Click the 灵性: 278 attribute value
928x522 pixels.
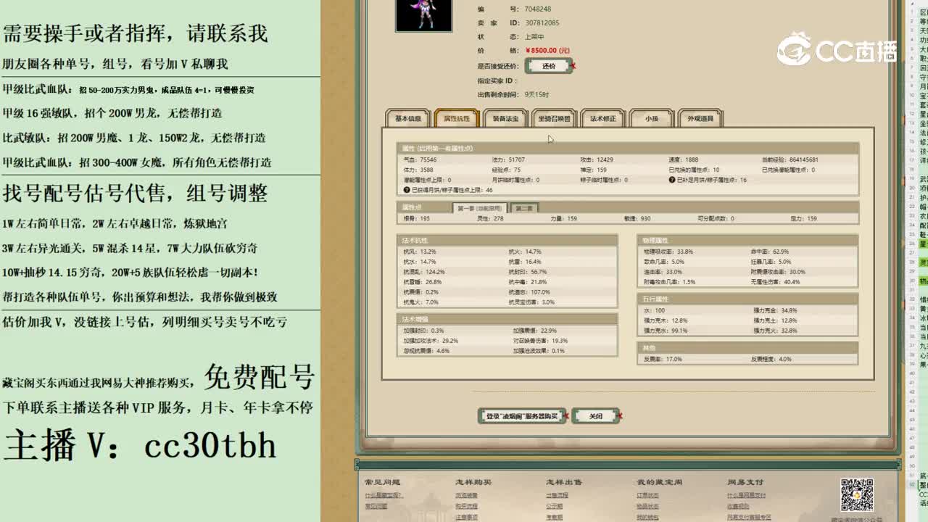point(489,218)
